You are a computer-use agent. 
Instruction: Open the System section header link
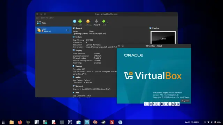coord(78,37)
